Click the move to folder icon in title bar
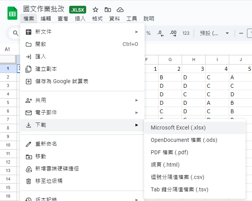252x201 pixels. point(107,10)
